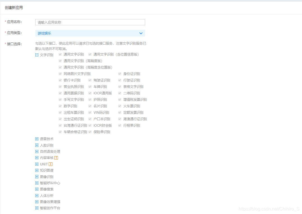The image size is (302, 214).
Task: Toggle 通用文字识别（高精度含位置版）checkbox
Action: point(60,67)
